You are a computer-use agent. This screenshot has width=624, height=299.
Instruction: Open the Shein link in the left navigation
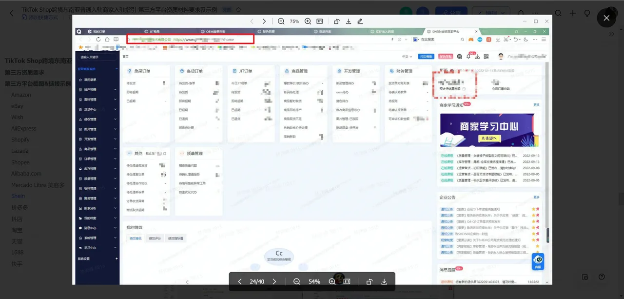click(18, 196)
